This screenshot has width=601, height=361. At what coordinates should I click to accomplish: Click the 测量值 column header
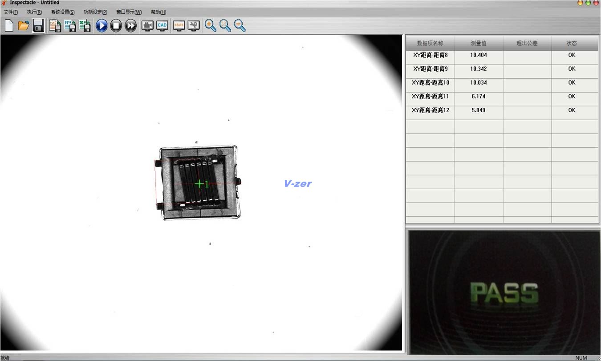(x=479, y=43)
